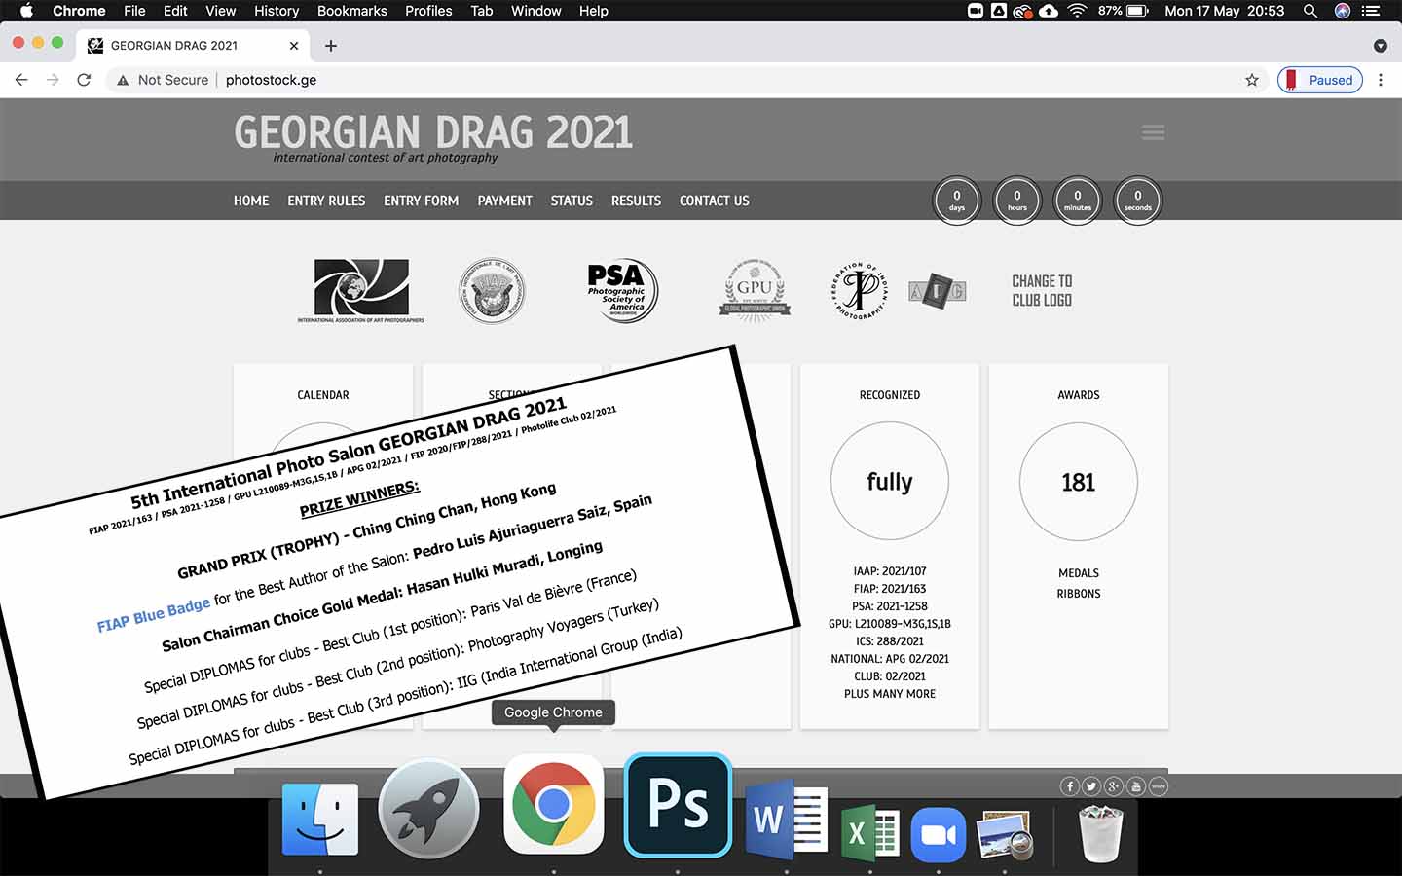This screenshot has width=1402, height=876.
Task: Bookmark this page with star icon
Action: (x=1252, y=80)
